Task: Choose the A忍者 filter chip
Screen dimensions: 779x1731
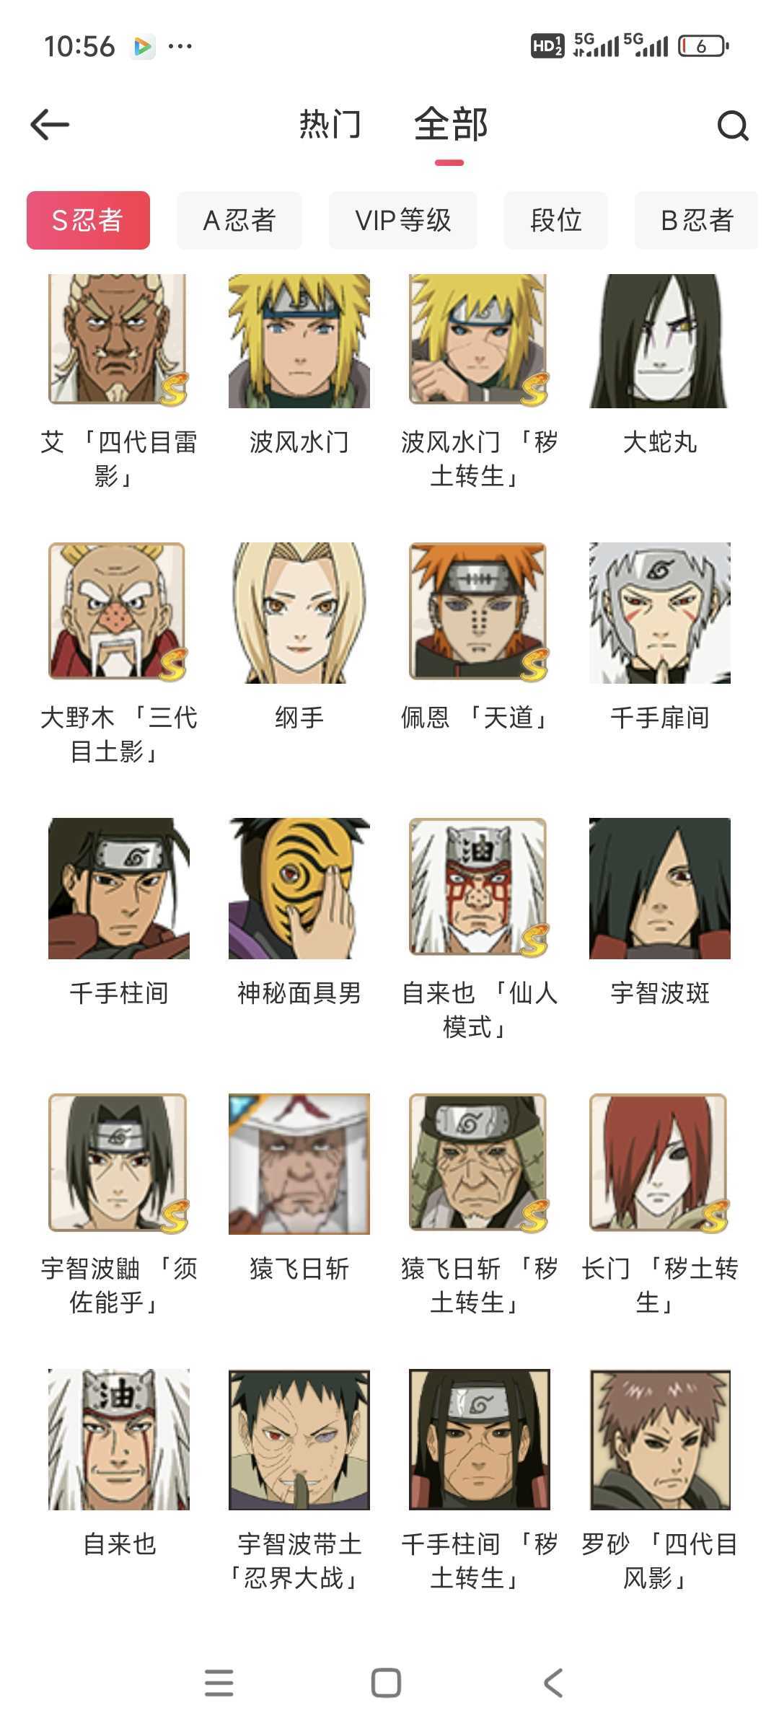Action: pyautogui.click(x=239, y=220)
